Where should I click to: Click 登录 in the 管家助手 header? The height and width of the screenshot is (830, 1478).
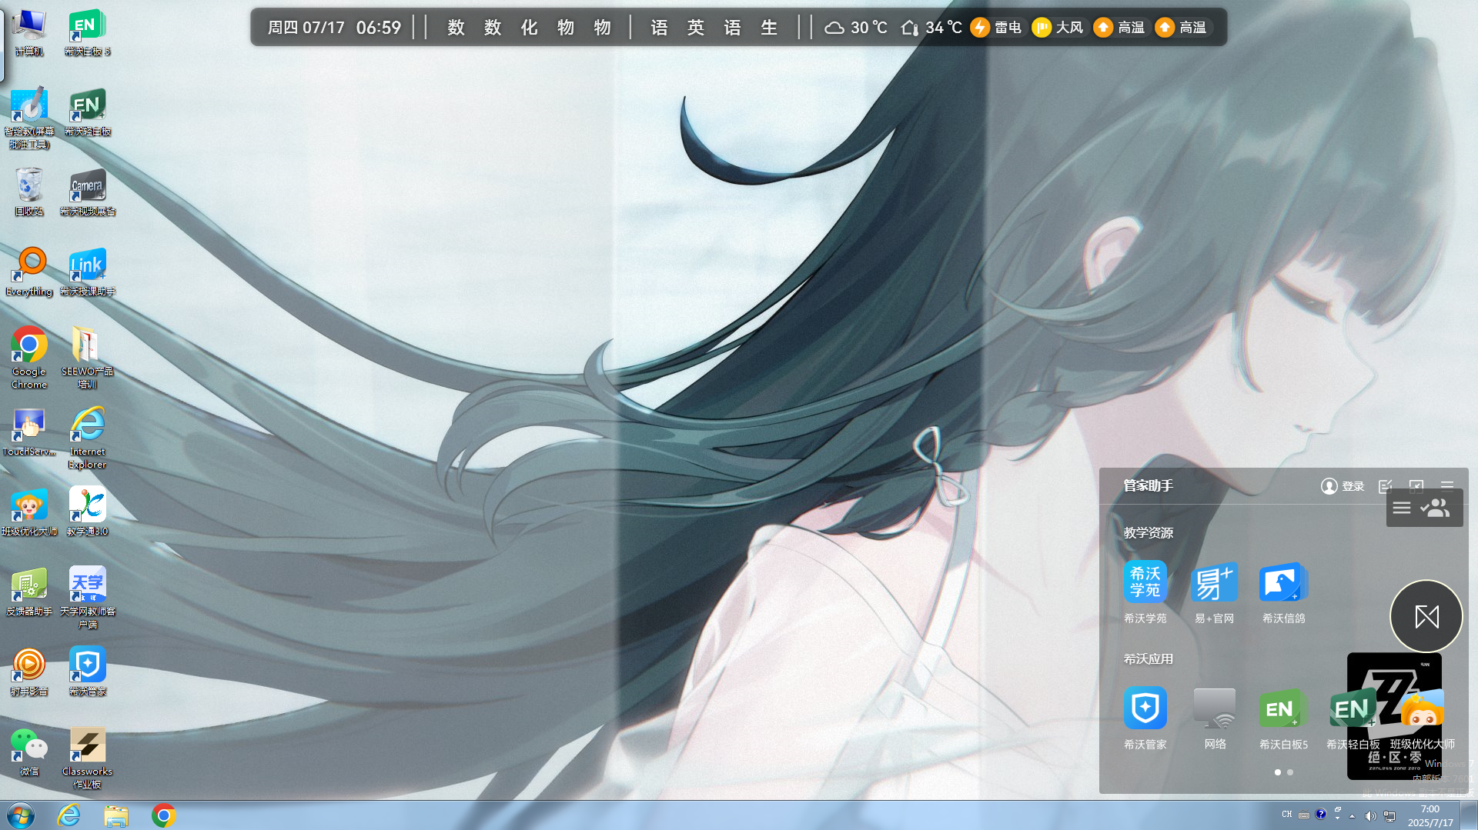(1343, 486)
